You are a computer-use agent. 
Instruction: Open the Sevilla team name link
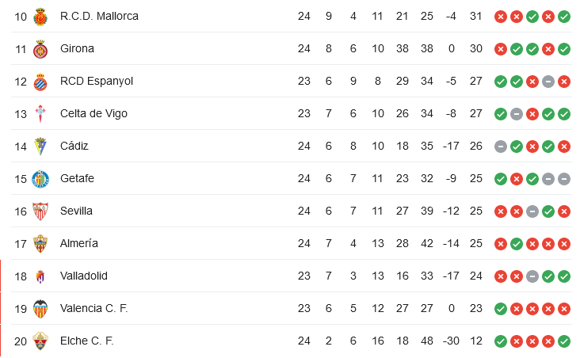pyautogui.click(x=76, y=211)
